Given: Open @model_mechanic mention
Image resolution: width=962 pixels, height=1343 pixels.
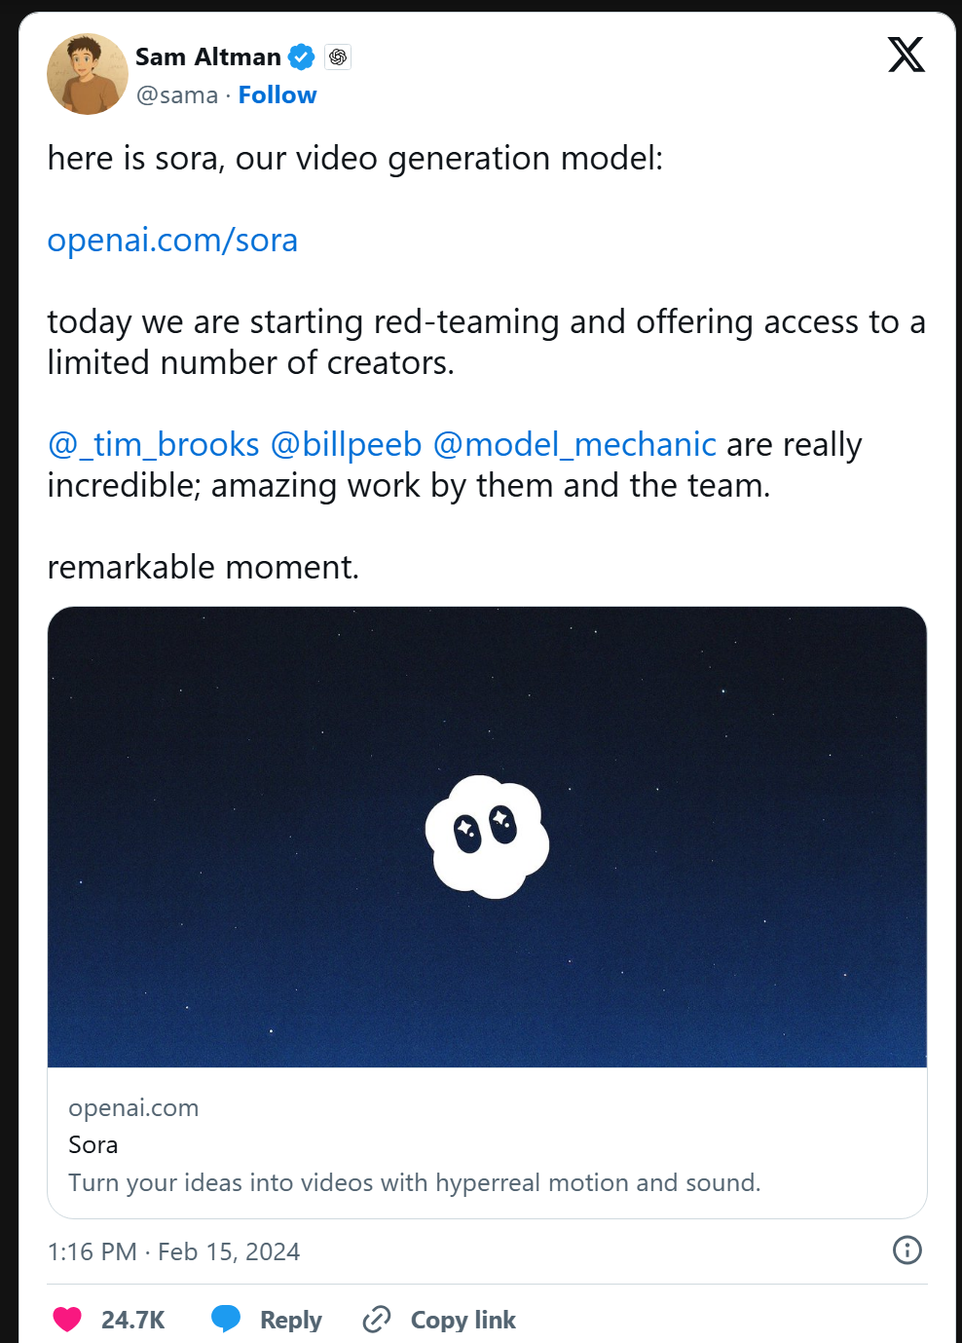Looking at the screenshot, I should point(574,444).
